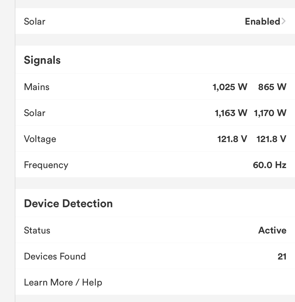
Task: Select the Status row label
Action: pyautogui.click(x=37, y=230)
